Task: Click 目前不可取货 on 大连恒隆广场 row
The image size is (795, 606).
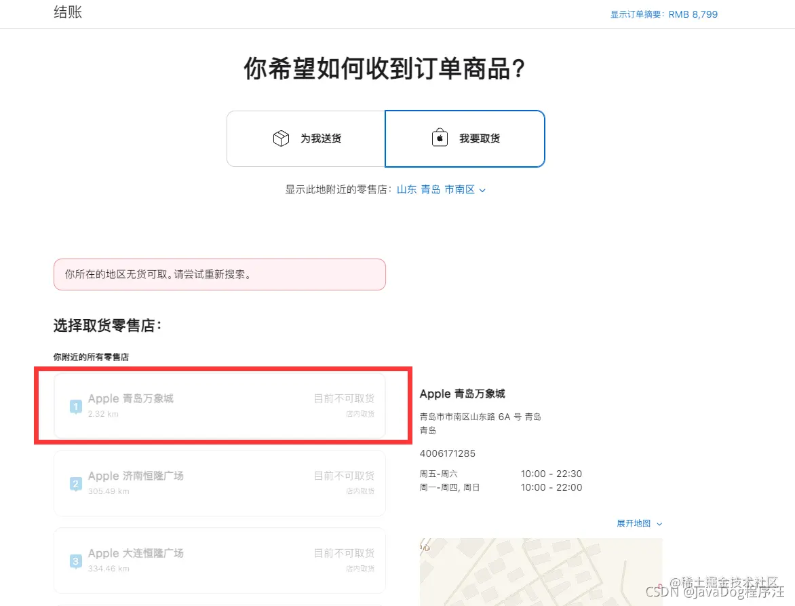Action: pyautogui.click(x=344, y=553)
